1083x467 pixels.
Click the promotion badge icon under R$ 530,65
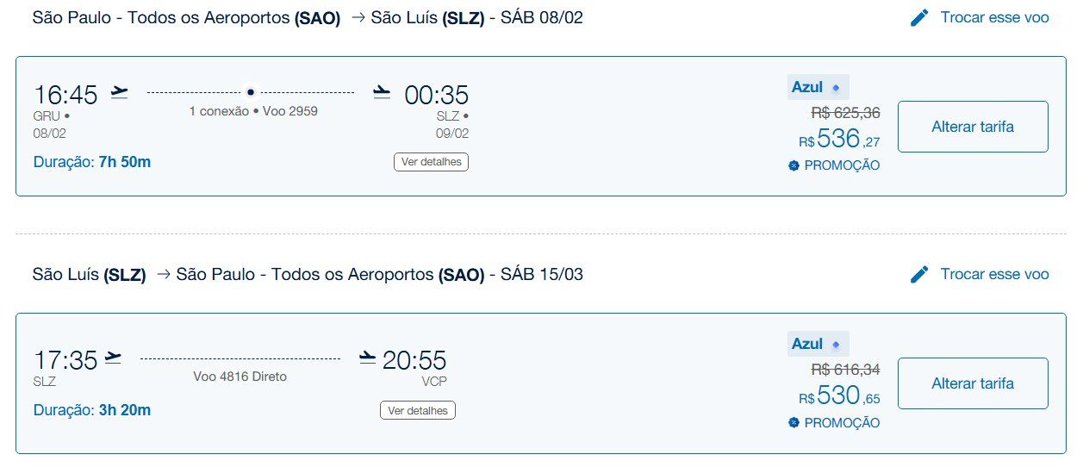click(794, 423)
